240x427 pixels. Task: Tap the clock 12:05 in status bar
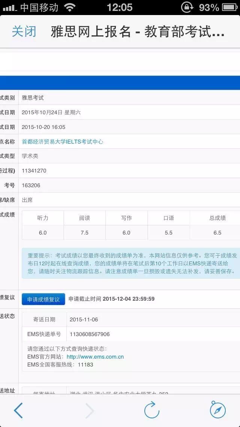click(x=120, y=8)
